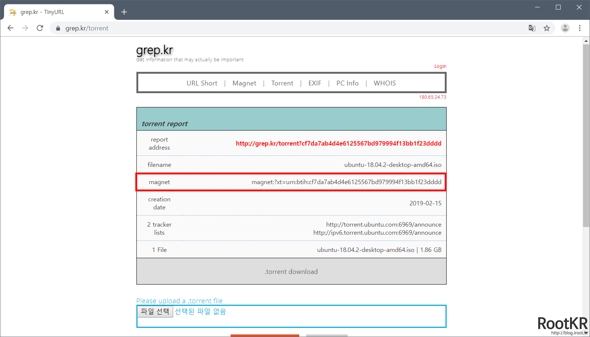Open Google Translate page icon
Image resolution: width=590 pixels, height=337 pixels.
532,28
